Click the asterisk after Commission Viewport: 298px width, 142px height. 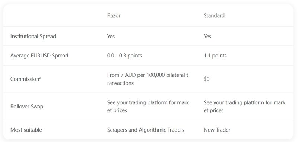(40, 78)
